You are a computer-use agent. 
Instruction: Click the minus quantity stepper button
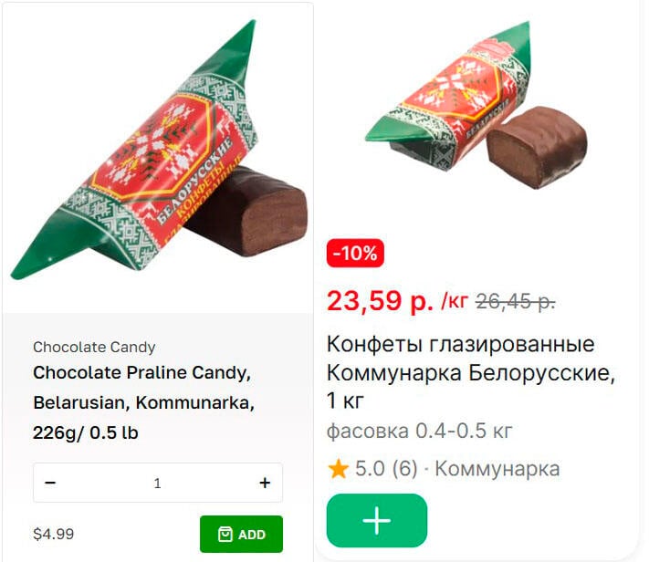(50, 483)
